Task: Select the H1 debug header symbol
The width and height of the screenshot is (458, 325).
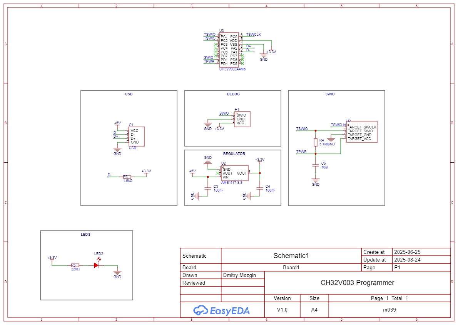Action: click(242, 119)
